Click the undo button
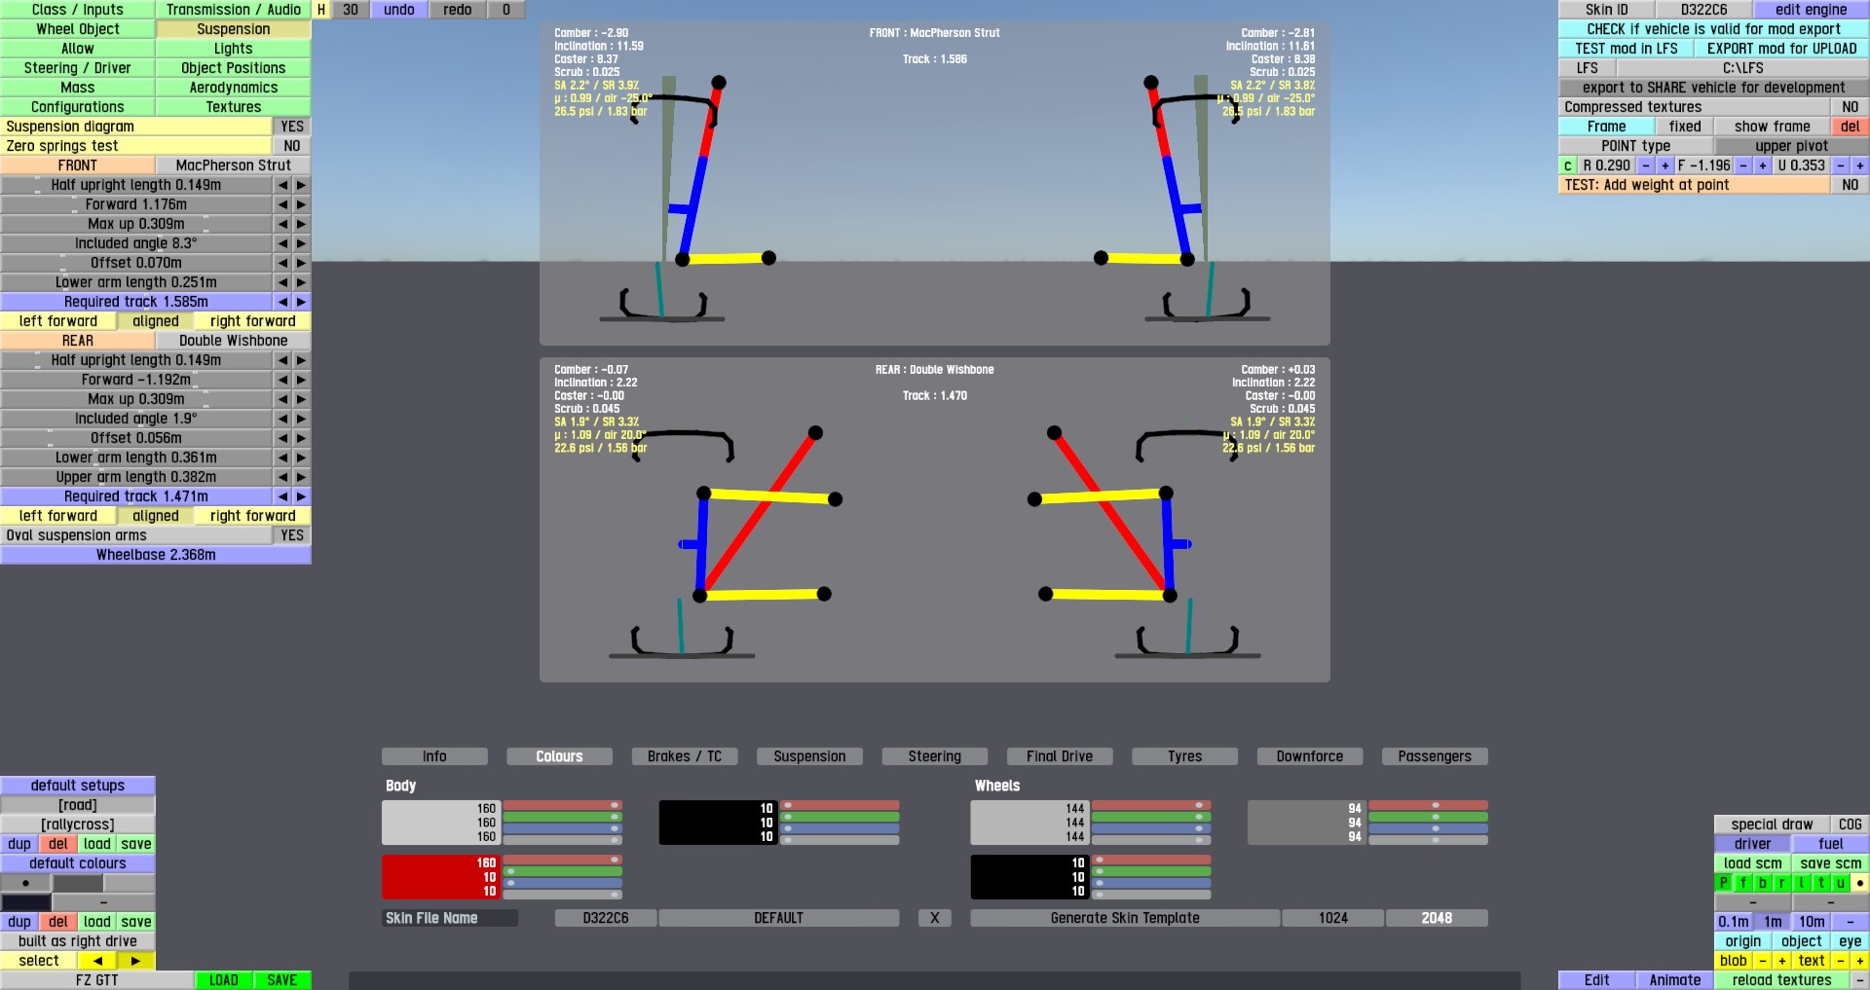This screenshot has width=1870, height=990. point(399,10)
